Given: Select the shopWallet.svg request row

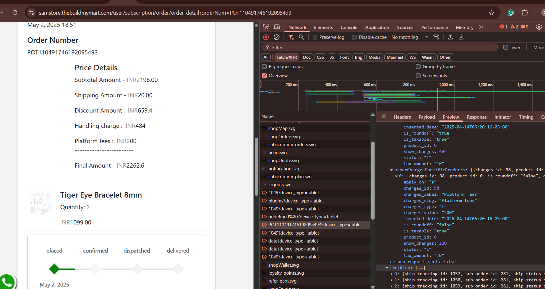Looking at the screenshot, I should point(315,265).
